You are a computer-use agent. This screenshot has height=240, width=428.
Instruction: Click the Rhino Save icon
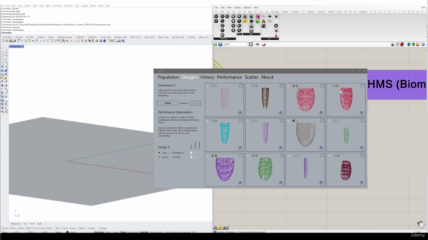click(x=11, y=41)
